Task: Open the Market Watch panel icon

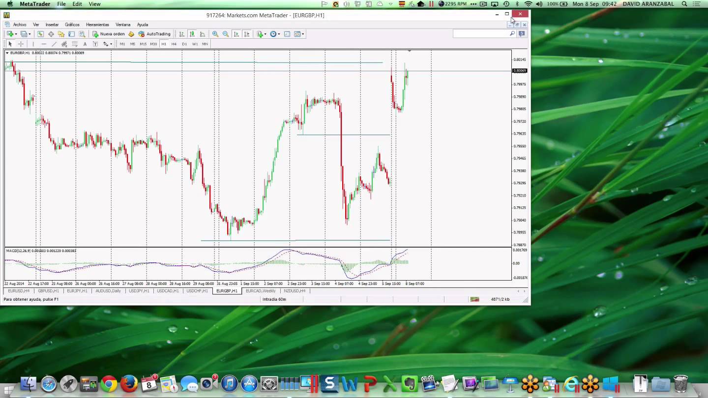Action: coord(40,34)
